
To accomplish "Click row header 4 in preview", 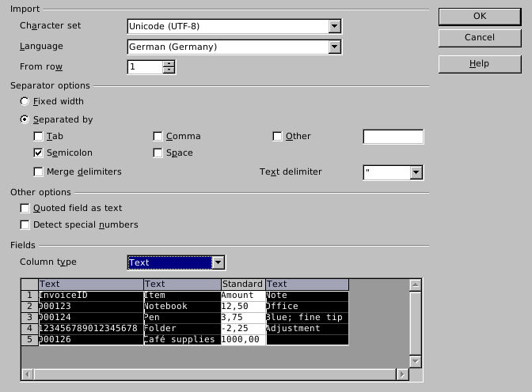I will 29,328.
